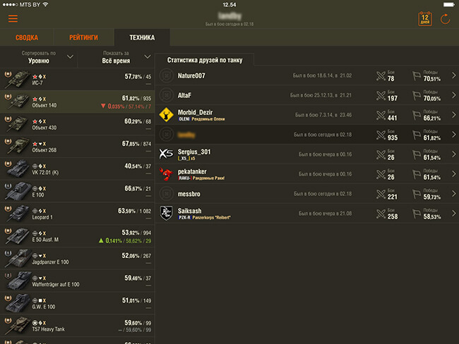Select the T57 Heavy Tank icon
Image resolution: width=459 pixels, height=344 pixels.
click(x=18, y=326)
